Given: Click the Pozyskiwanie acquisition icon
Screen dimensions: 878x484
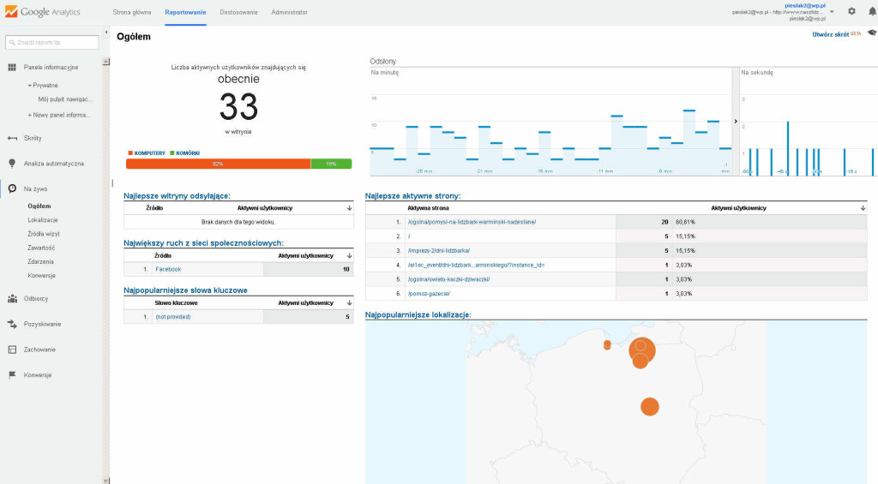Looking at the screenshot, I should click(x=12, y=324).
